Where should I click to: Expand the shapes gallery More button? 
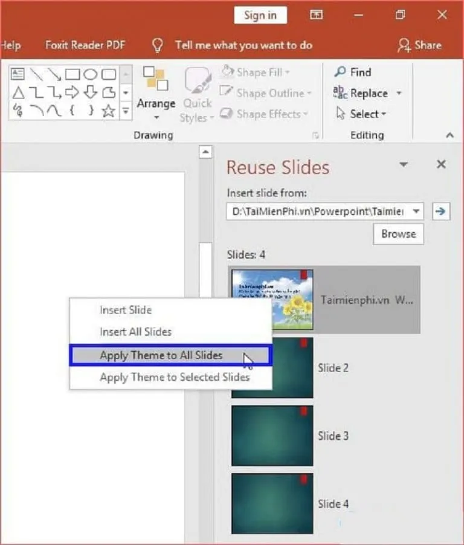point(126,111)
